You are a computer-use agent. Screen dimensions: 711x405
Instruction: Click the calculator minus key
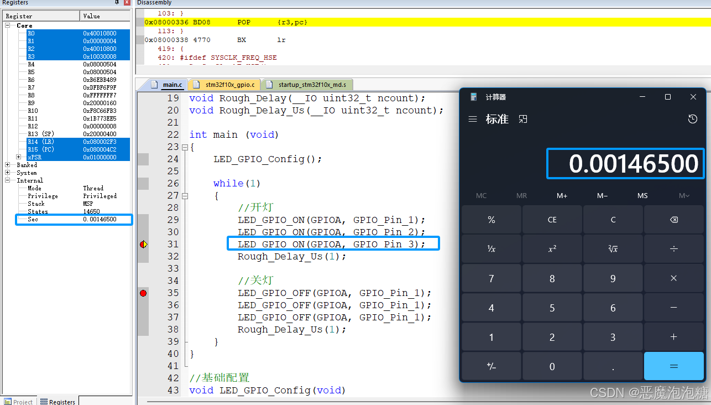[x=673, y=308]
